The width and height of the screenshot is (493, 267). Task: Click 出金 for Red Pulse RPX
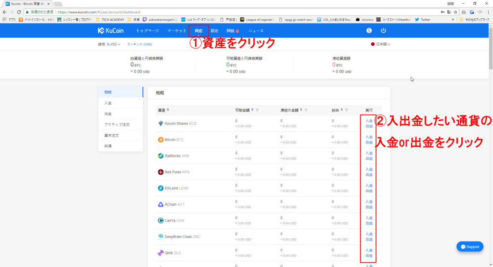pyautogui.click(x=369, y=175)
